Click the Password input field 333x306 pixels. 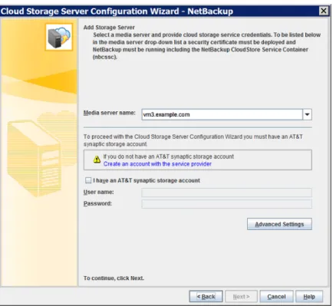[x=226, y=204]
